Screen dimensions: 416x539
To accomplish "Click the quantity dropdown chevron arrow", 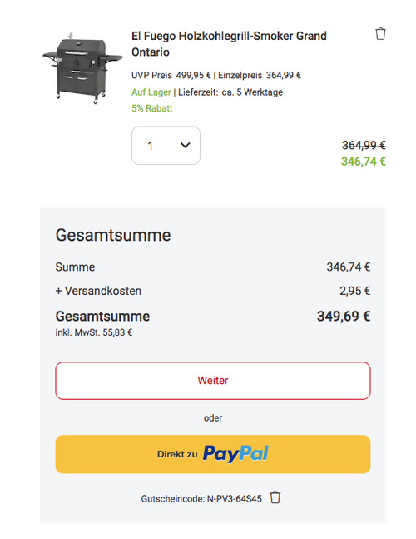I will 185,146.
